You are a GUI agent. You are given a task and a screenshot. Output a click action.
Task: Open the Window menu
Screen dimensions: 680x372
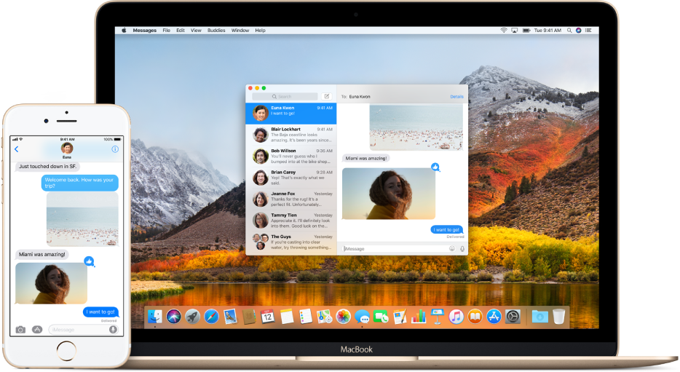[240, 31]
